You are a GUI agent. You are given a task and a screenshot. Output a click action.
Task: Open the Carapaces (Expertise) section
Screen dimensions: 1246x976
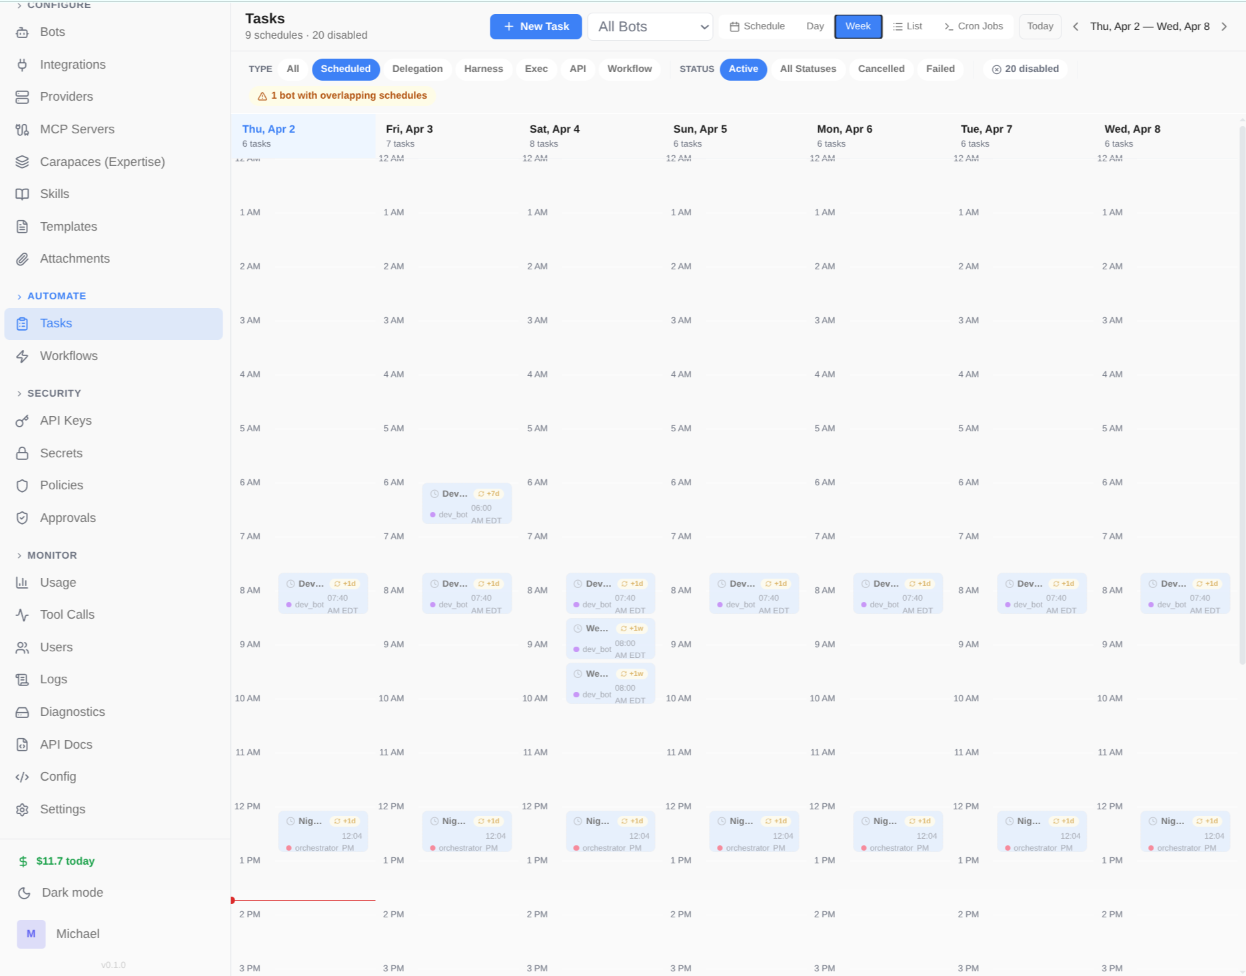click(x=103, y=161)
